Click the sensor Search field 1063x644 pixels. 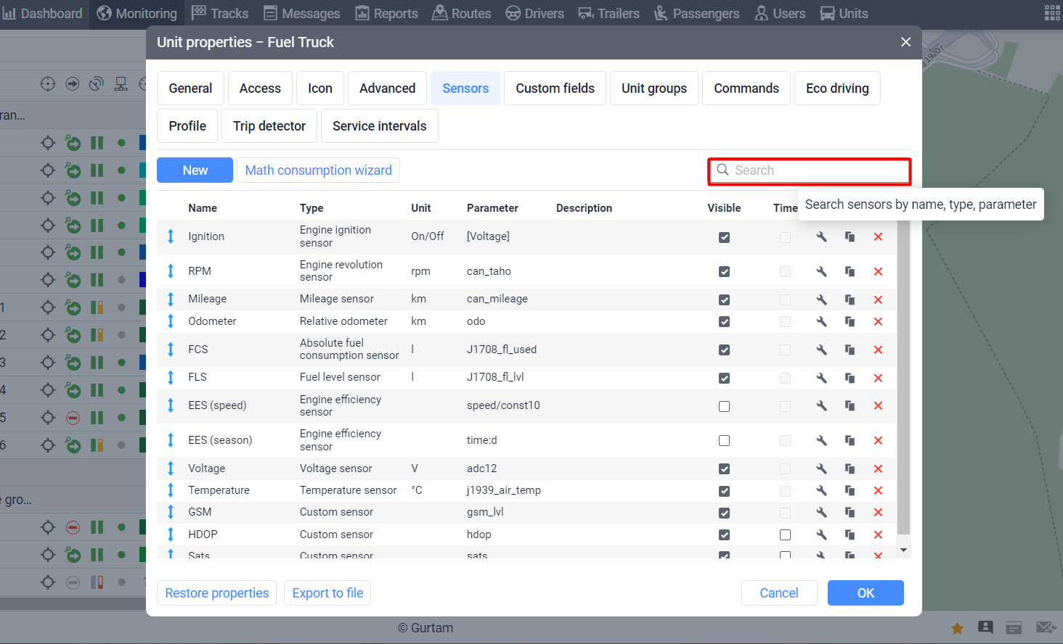pyautogui.click(x=817, y=170)
